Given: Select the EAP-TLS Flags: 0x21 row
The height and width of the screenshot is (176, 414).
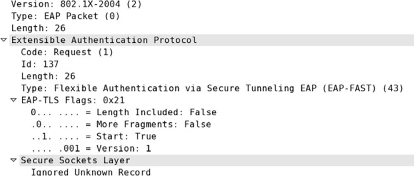Looking at the screenshot, I should coord(73,100).
